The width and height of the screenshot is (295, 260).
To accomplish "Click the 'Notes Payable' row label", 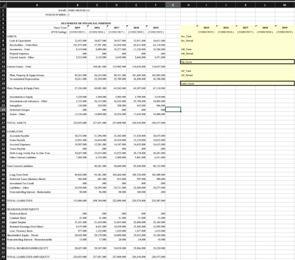I will [17, 140].
